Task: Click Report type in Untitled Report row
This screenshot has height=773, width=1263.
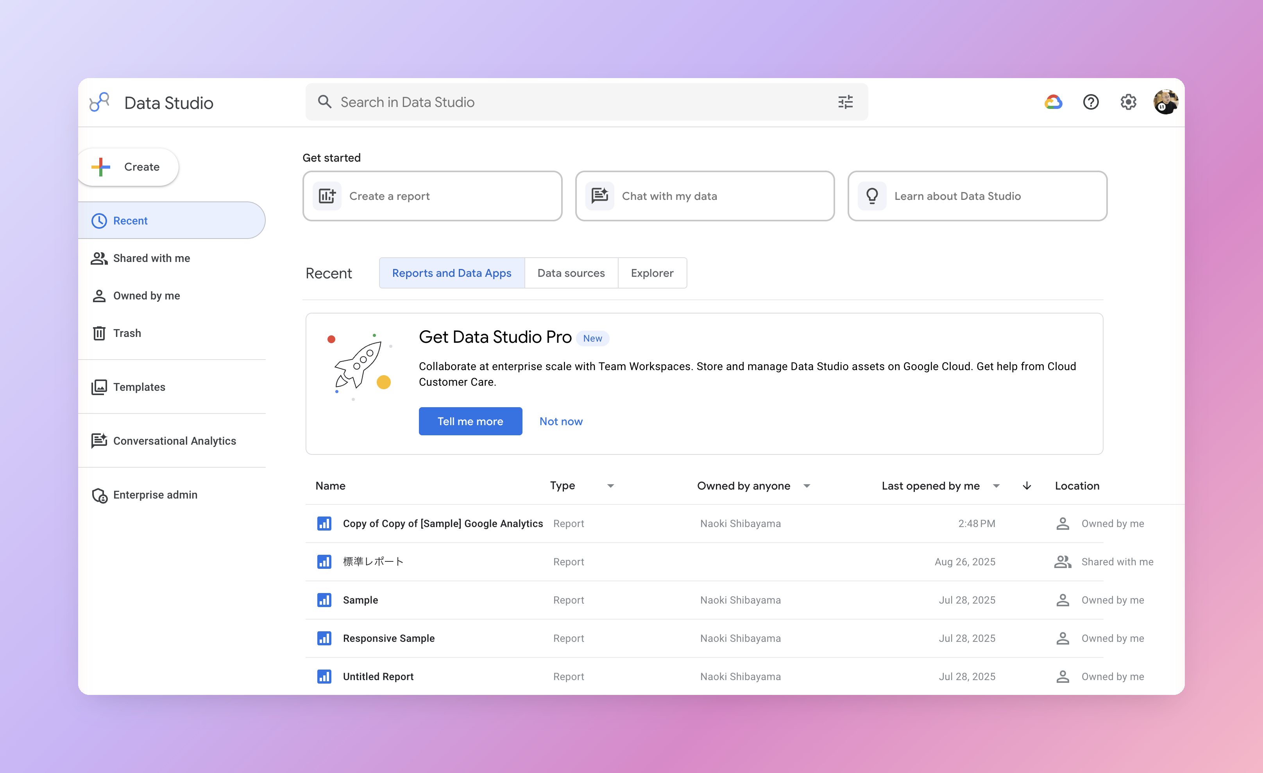Action: coord(569,677)
